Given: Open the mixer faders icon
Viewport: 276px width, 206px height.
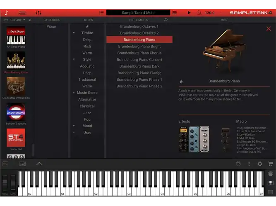Looking at the screenshot, I should click(x=38, y=13).
